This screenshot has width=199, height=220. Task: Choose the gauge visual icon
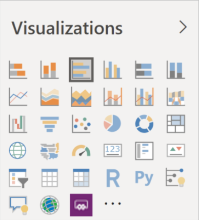tap(81, 151)
